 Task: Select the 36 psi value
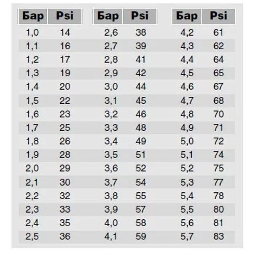[65, 237]
